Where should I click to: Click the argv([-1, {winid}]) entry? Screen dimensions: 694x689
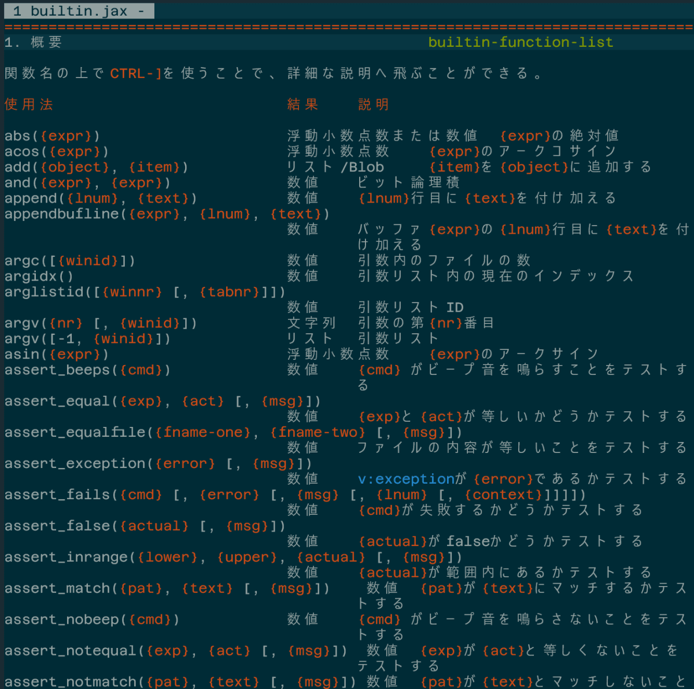87,339
